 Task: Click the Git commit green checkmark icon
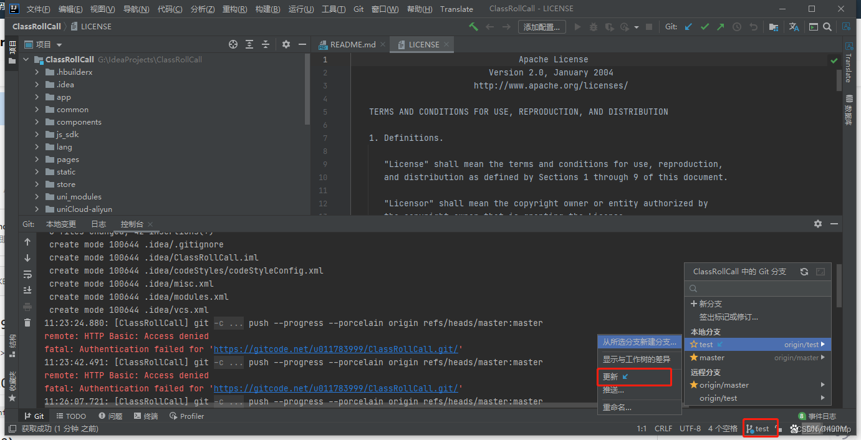coord(705,27)
